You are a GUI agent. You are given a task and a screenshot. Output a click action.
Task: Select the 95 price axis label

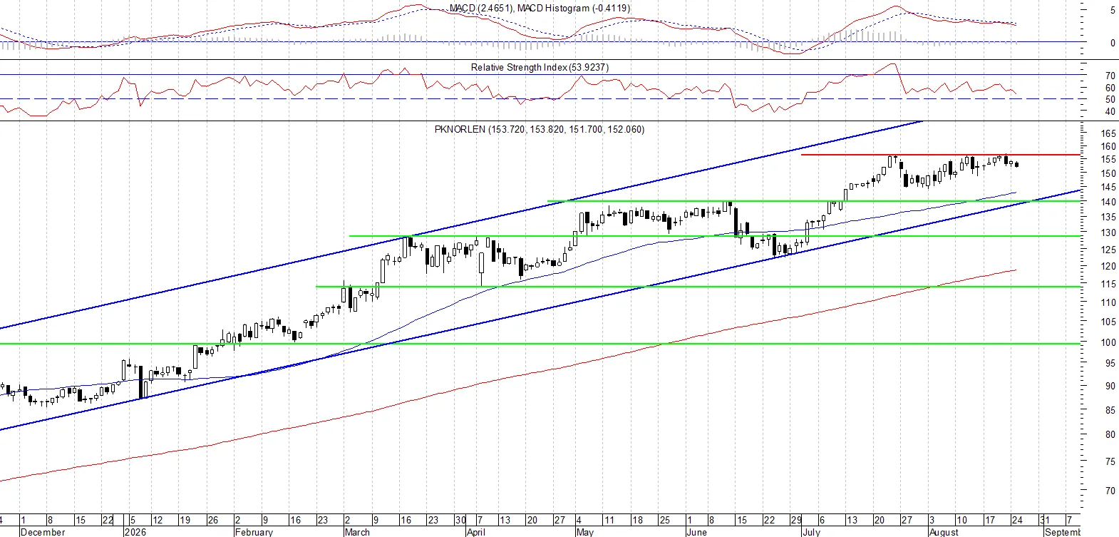coord(1110,363)
